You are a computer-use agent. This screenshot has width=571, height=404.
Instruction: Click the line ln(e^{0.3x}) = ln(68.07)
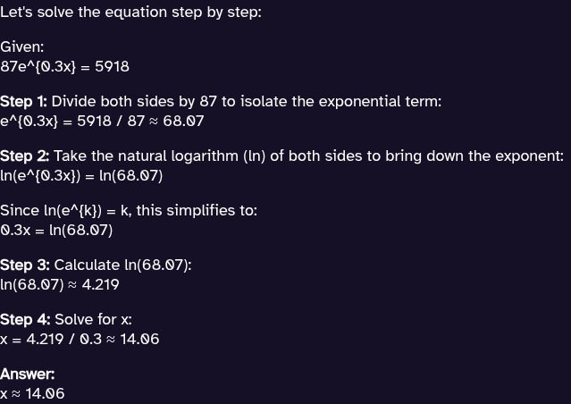pos(81,175)
